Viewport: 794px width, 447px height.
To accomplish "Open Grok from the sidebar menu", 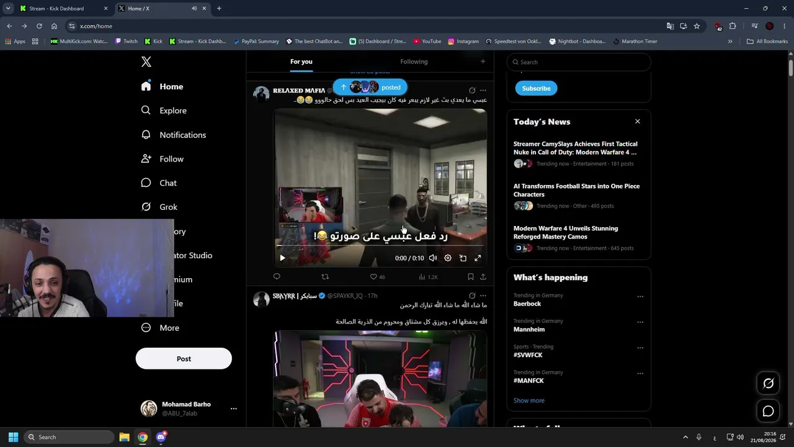I will pos(159,207).
